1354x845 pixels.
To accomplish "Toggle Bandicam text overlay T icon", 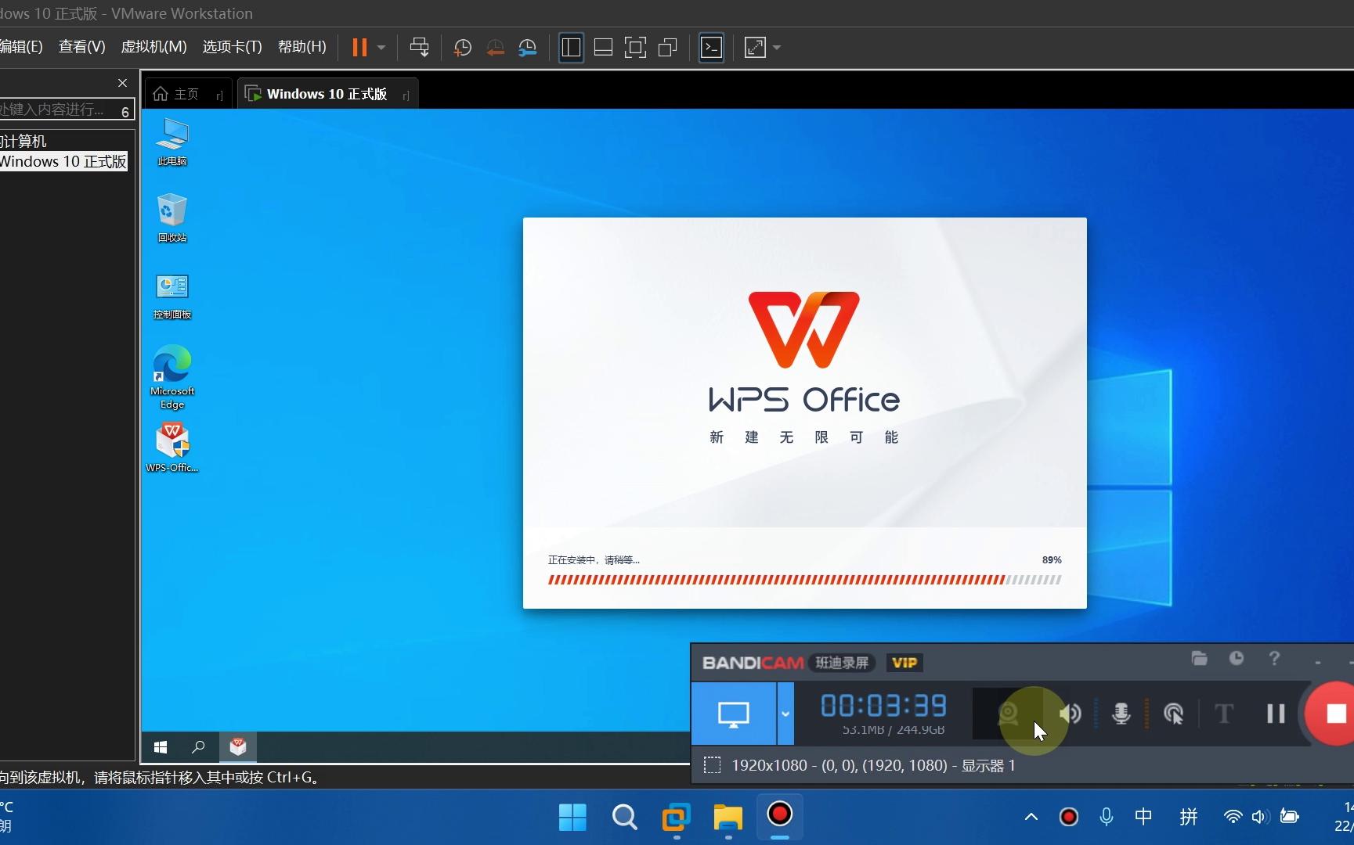I will [x=1224, y=714].
